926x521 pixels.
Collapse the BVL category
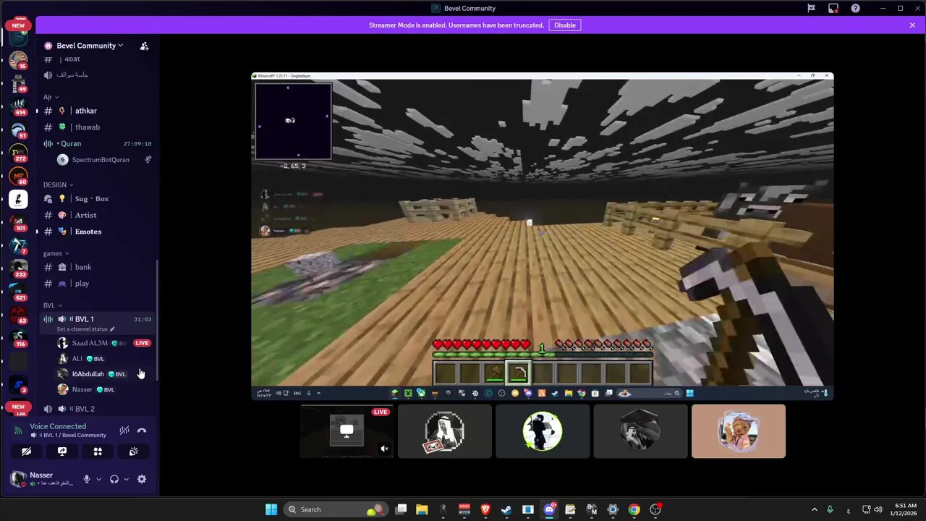[x=52, y=305]
